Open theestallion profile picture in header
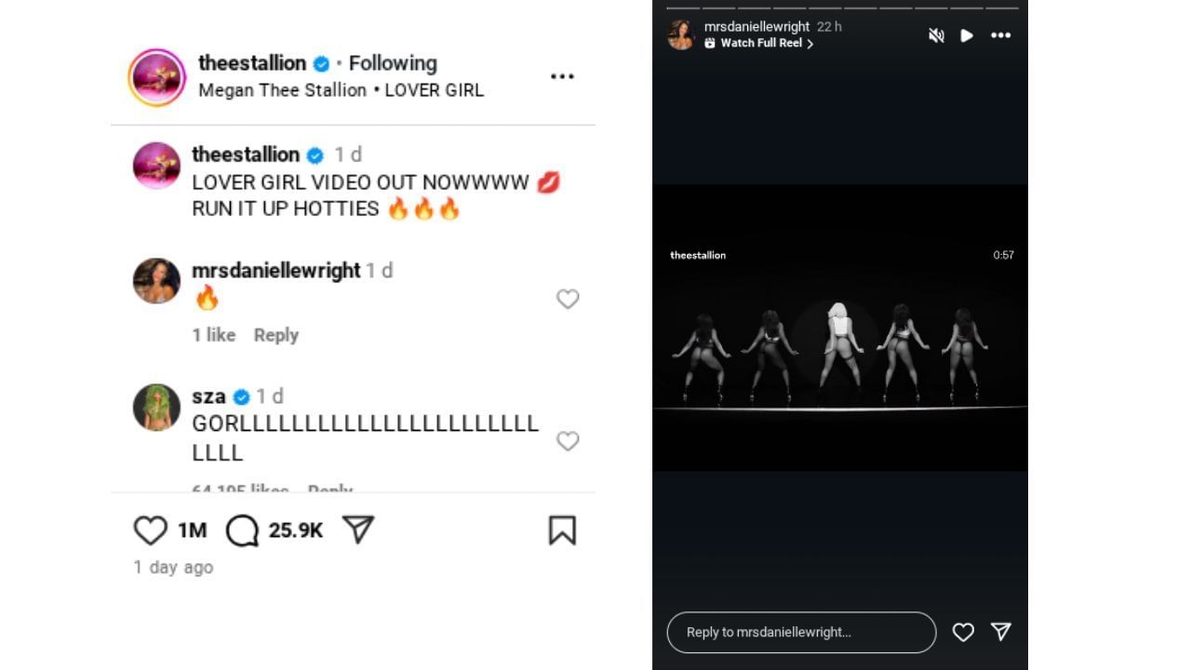Viewport: 1191px width, 670px height. click(156, 77)
